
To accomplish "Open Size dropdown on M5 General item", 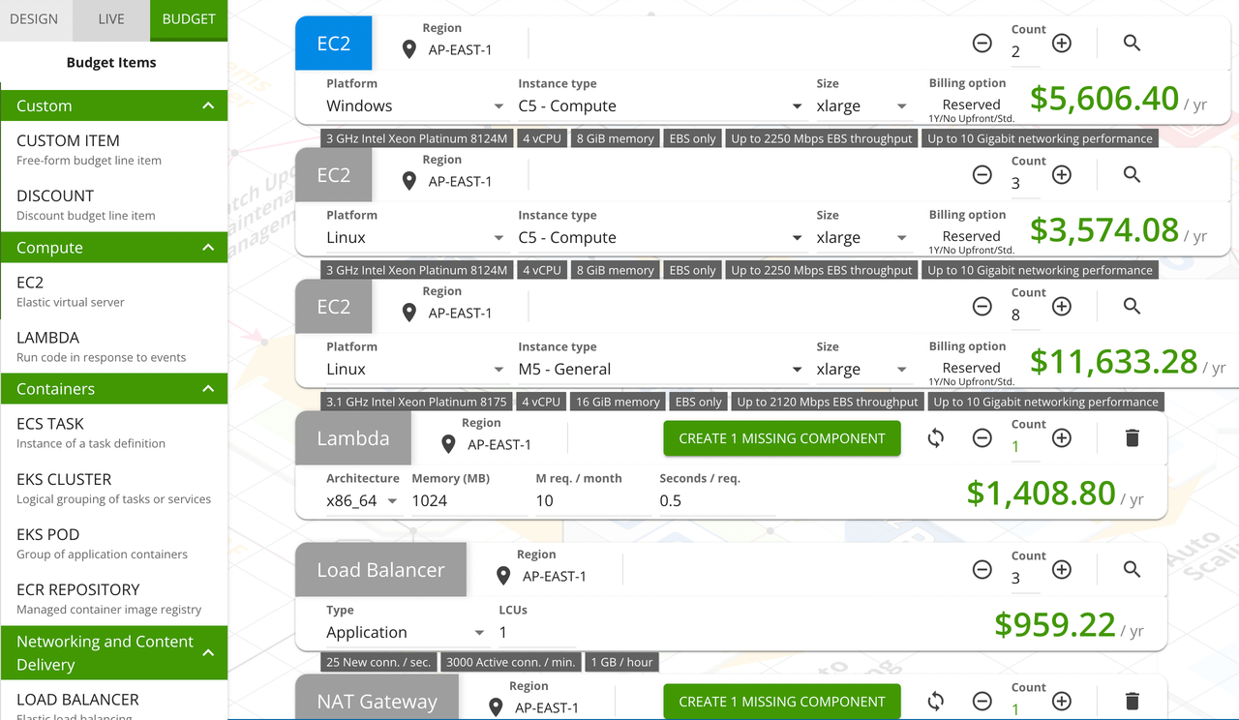I will [x=861, y=370].
